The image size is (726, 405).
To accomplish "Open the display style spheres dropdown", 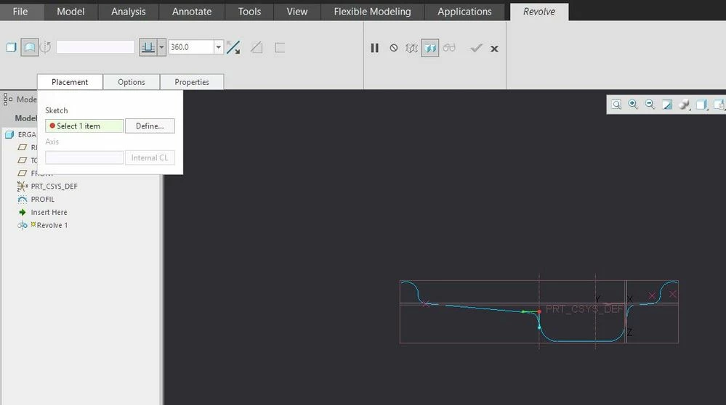I will coord(685,105).
